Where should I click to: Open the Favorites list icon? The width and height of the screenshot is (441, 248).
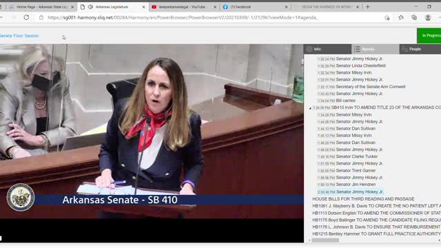[401, 18]
